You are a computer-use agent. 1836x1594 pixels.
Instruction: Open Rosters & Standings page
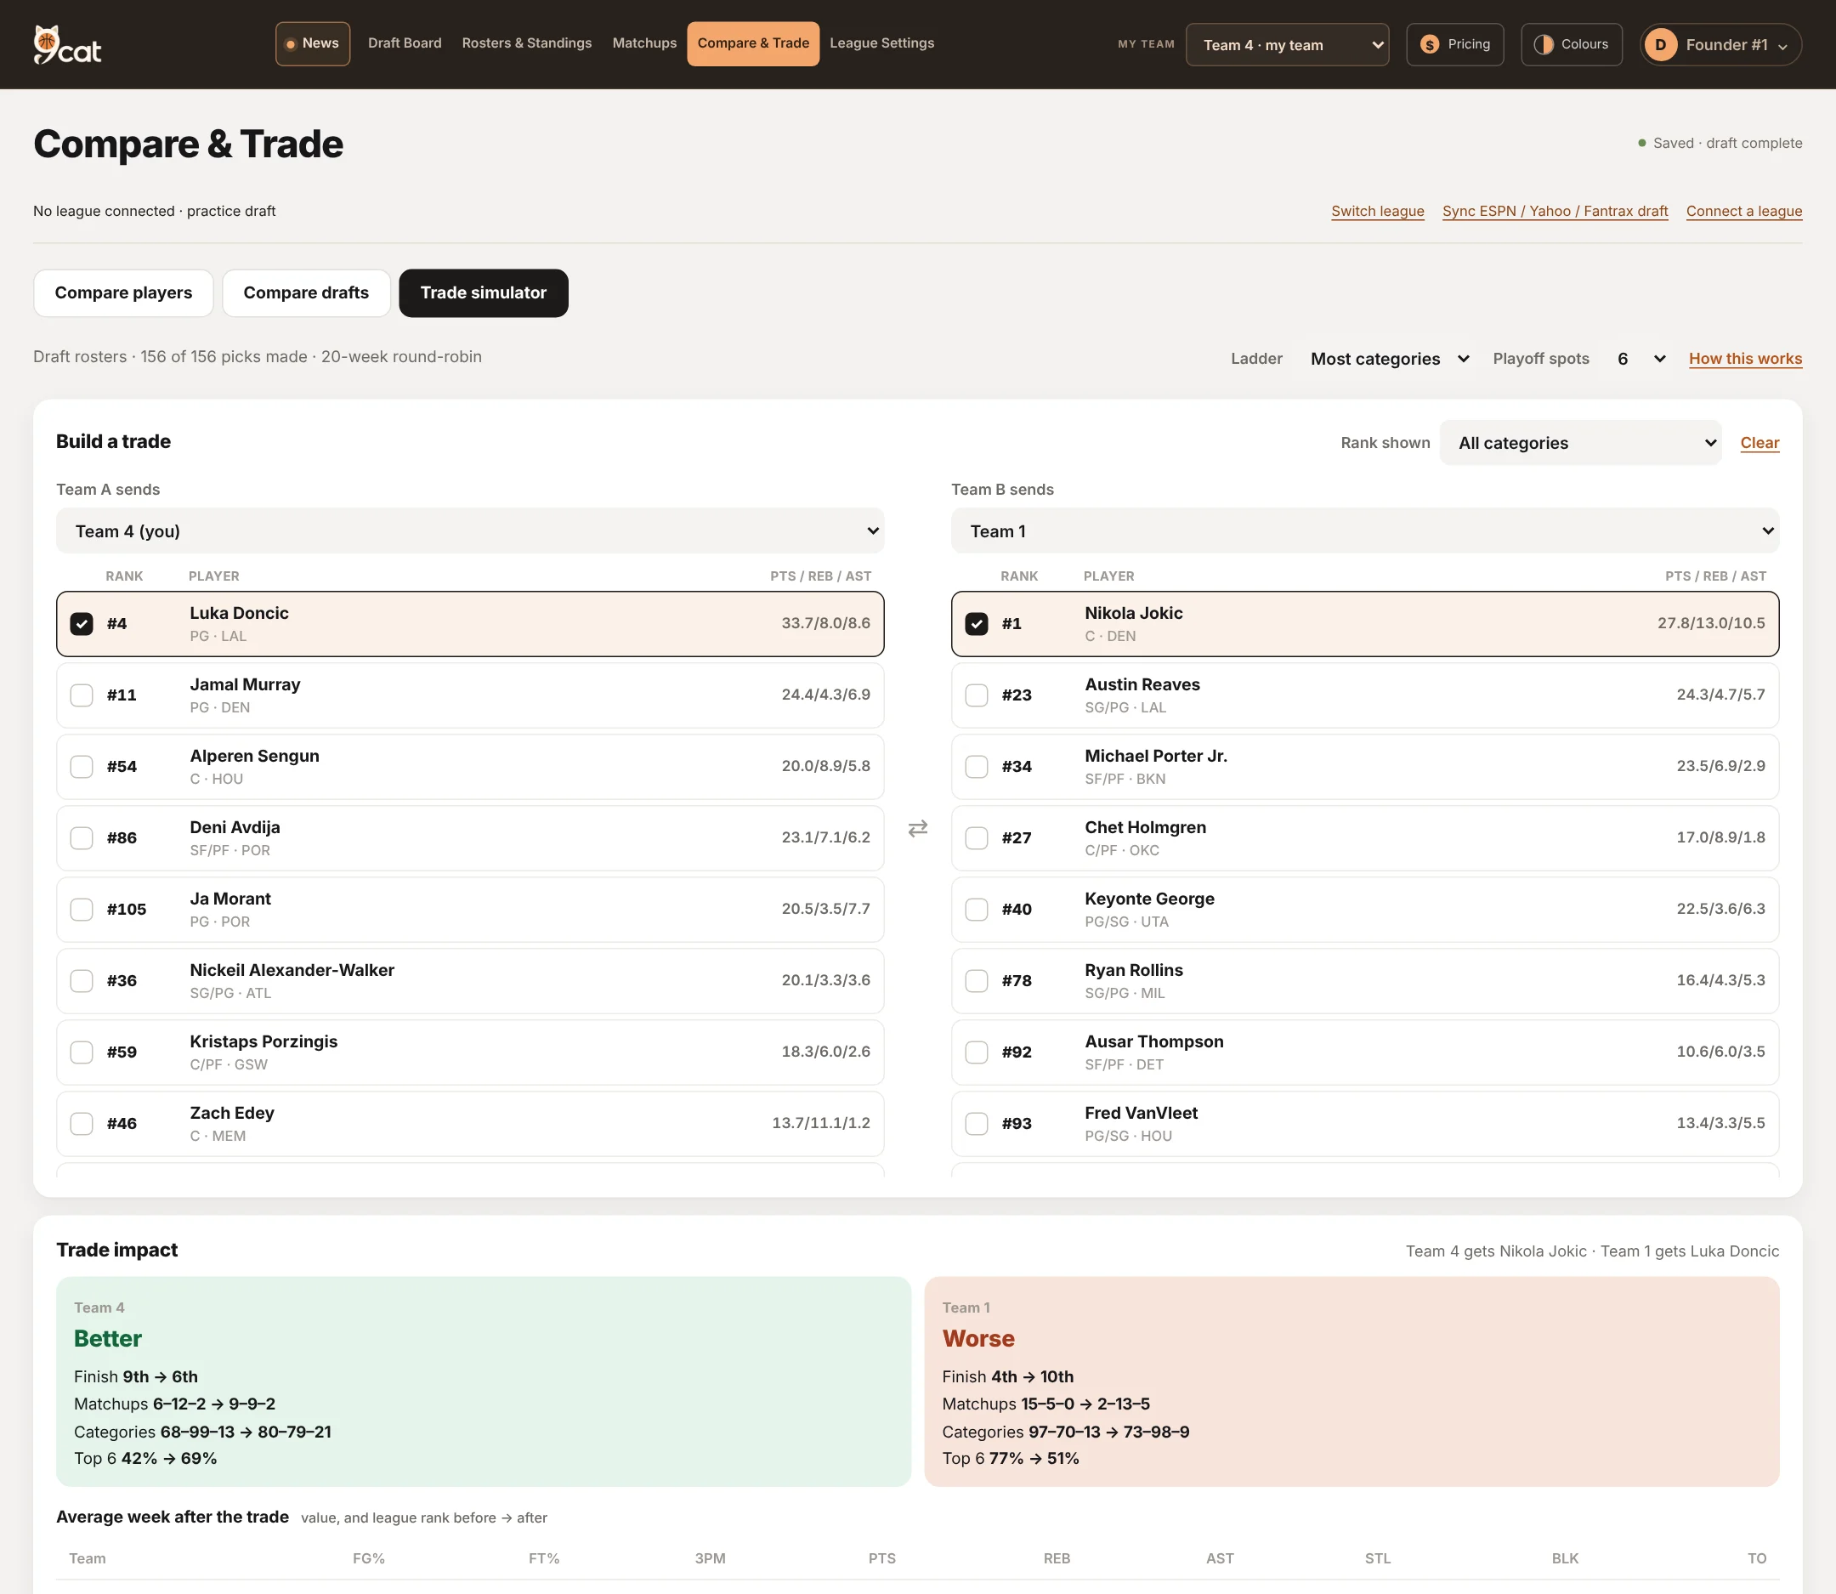coord(527,43)
